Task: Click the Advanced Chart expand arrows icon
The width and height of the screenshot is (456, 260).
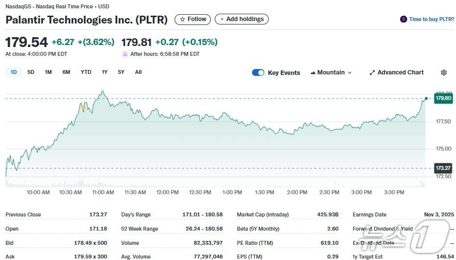Action: (x=372, y=72)
